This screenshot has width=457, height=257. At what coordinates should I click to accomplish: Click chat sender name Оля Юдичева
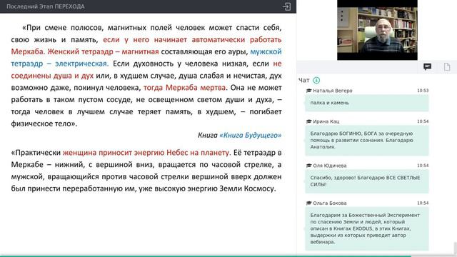(x=330, y=166)
